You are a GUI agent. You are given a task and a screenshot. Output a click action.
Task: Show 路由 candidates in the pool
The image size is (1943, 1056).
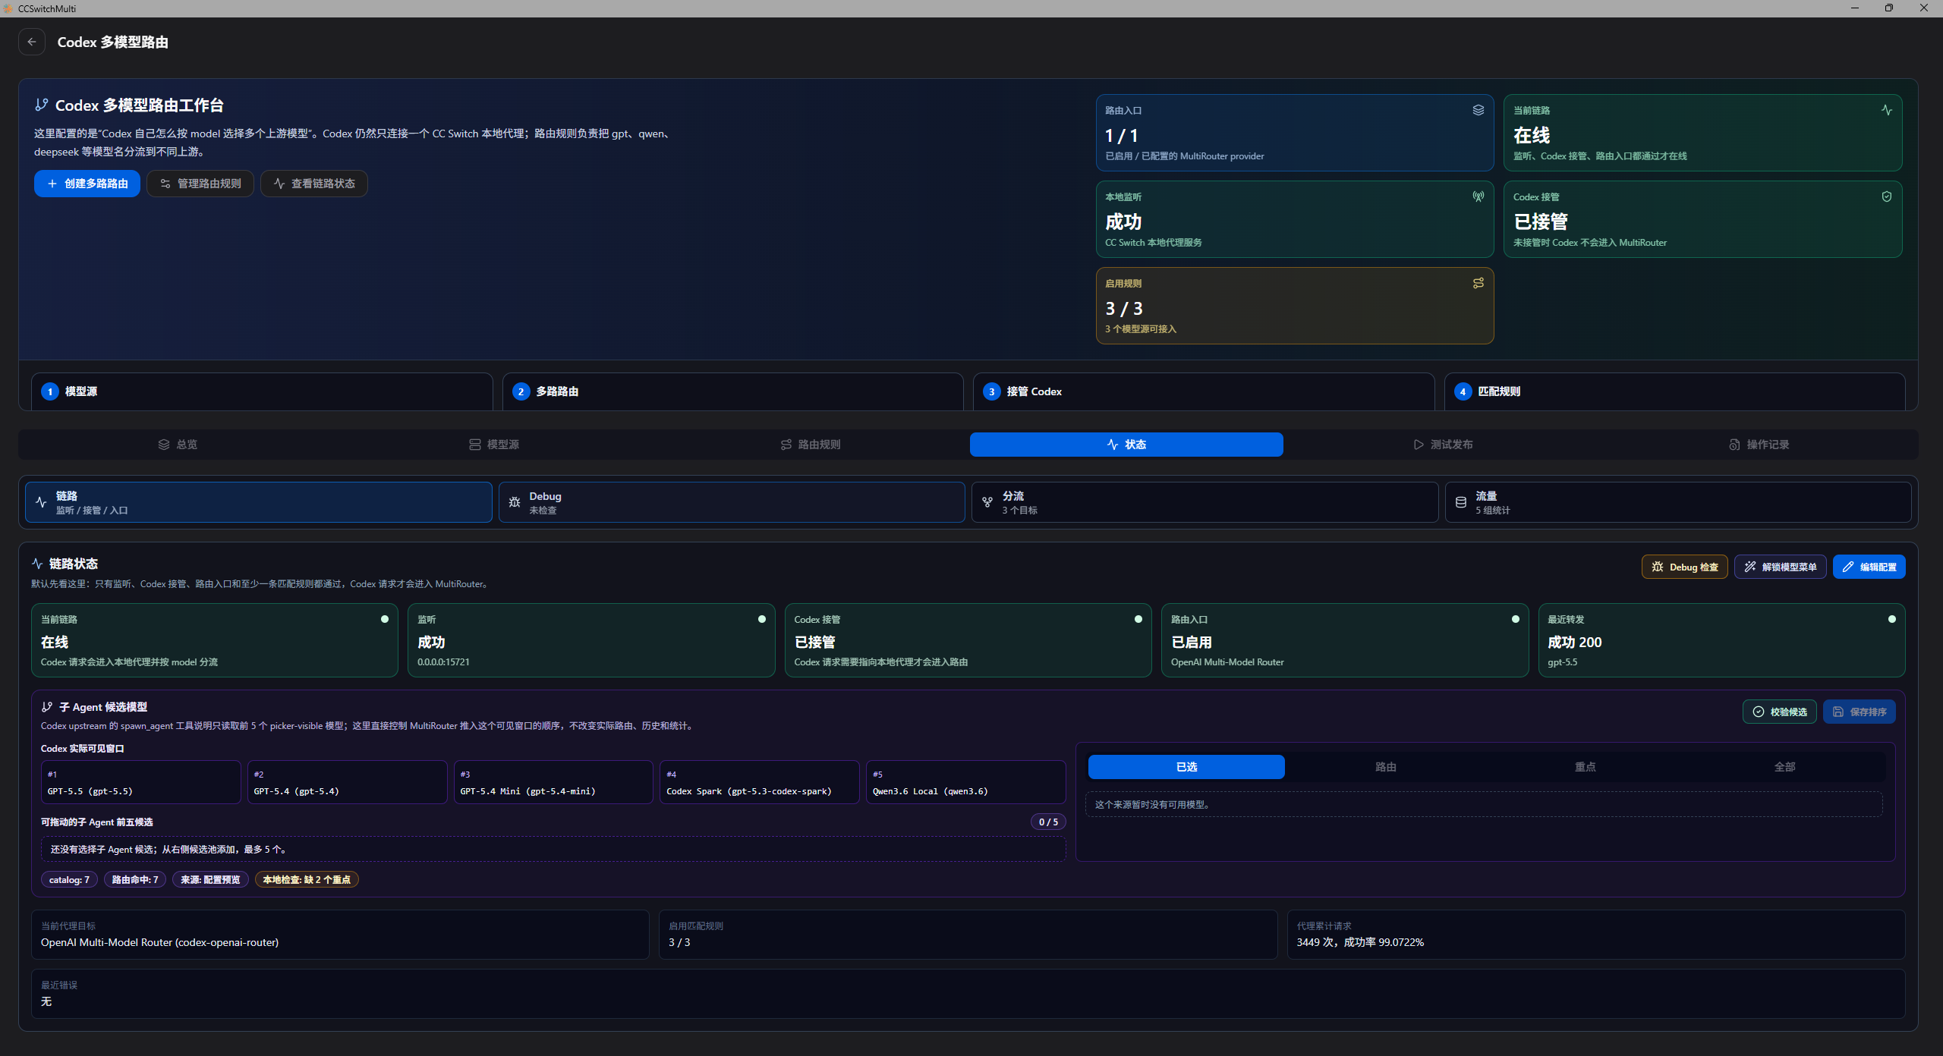(x=1386, y=767)
